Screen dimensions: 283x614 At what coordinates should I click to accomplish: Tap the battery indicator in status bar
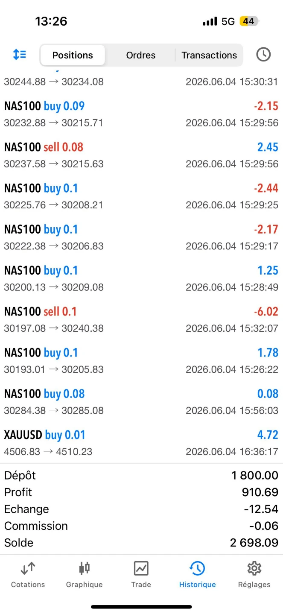click(x=249, y=21)
